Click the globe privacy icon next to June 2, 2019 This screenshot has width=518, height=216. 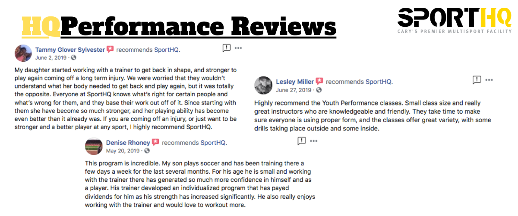pyautogui.click(x=73, y=57)
